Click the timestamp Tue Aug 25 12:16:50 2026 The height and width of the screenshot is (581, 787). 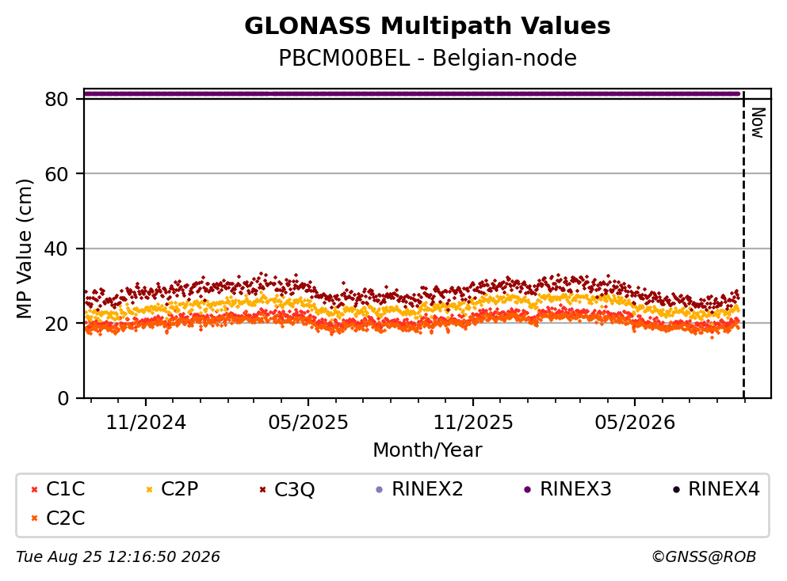[x=118, y=557]
